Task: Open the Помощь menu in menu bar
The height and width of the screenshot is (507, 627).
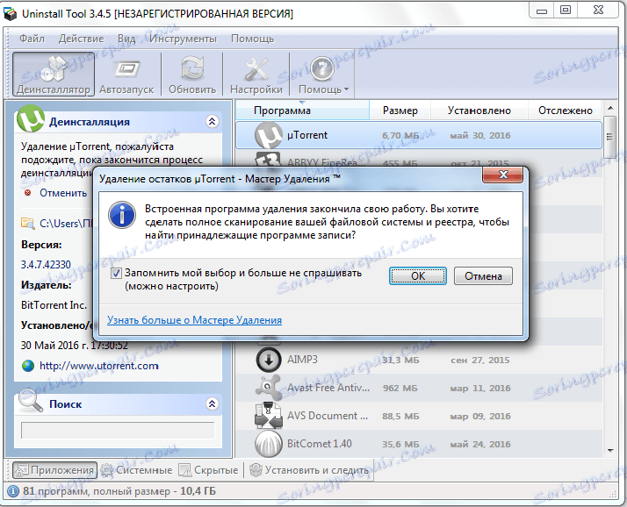Action: click(x=252, y=39)
